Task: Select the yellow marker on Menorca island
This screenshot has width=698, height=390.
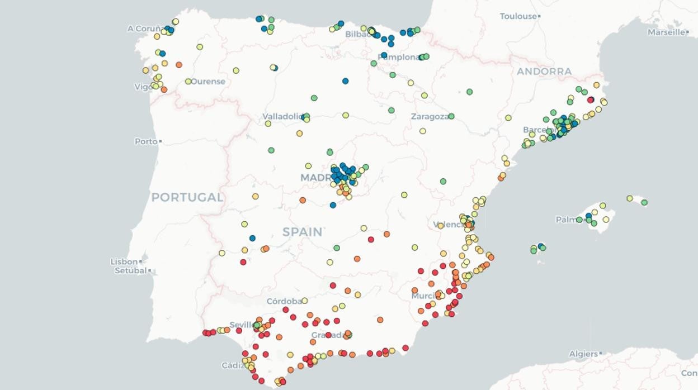Action: 630,198
